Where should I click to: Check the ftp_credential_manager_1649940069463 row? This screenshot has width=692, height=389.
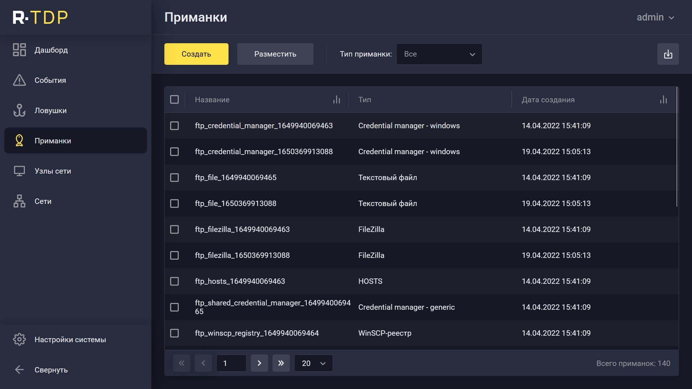point(174,125)
